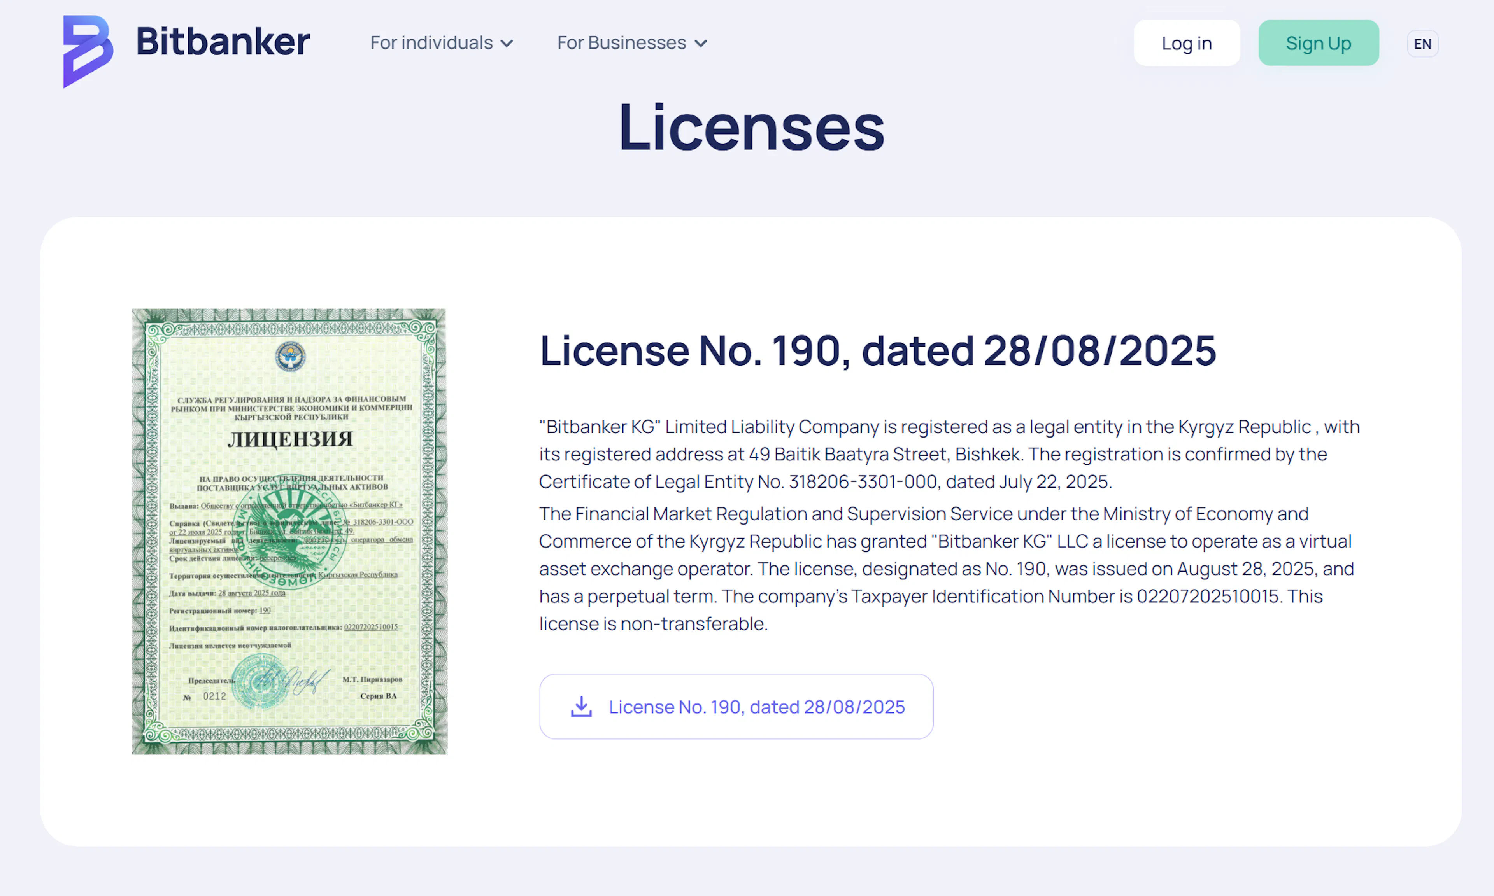Screen dimensions: 1494x896
Task: Click the download arrow icon for License 190
Action: click(581, 706)
